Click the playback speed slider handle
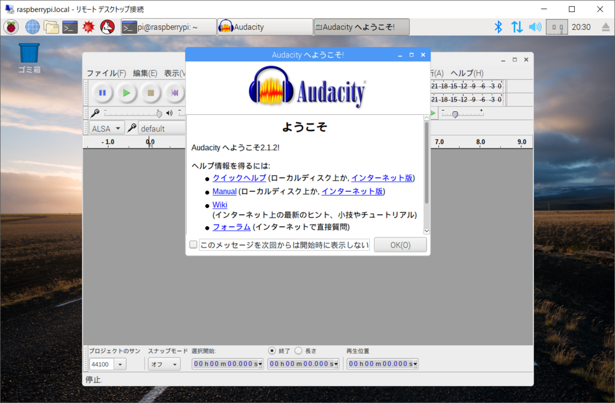 455,114
